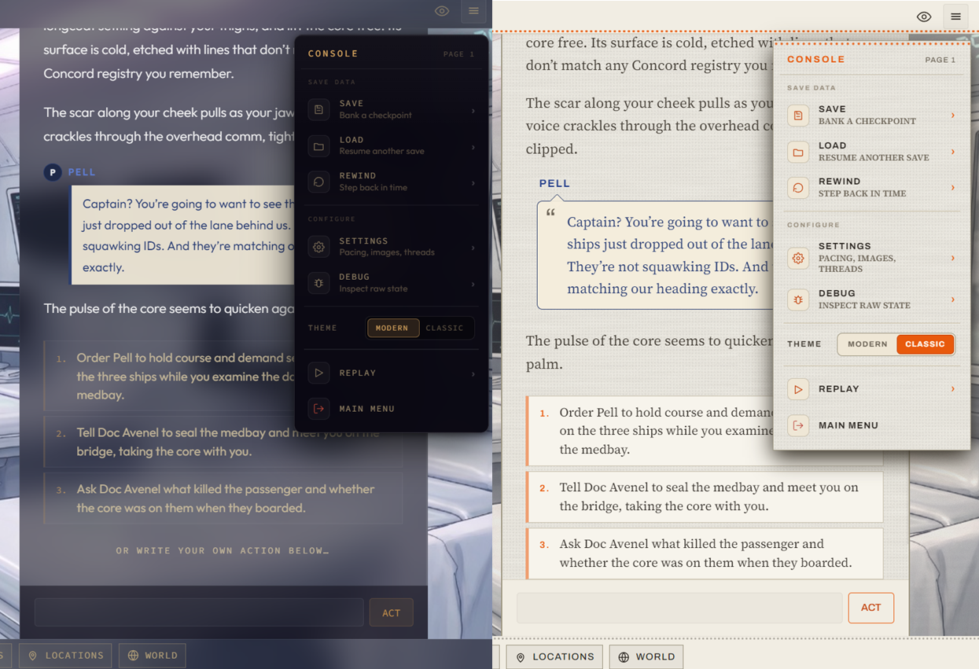Click the Debug bug icon in the dark console
Viewport: 979px width, 669px height.
point(318,283)
